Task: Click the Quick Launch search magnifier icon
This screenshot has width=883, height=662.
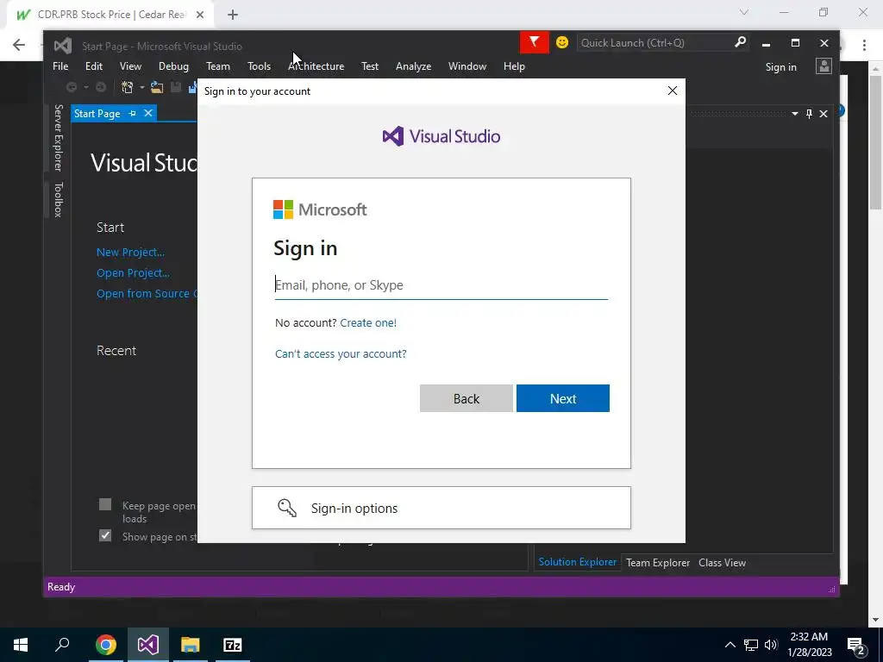Action: [x=740, y=42]
